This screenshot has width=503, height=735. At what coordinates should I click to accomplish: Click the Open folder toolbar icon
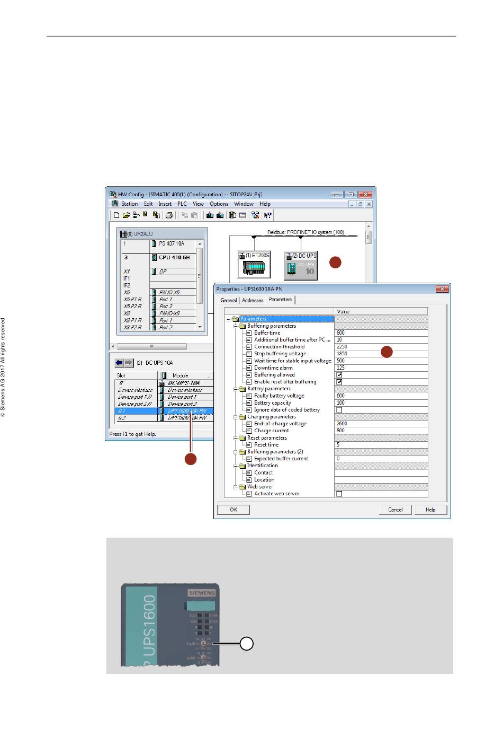(126, 215)
